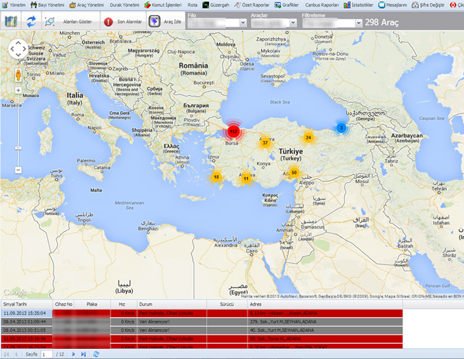Go to previous page arrow
Screen dimensions: 464x359
tap(17, 355)
